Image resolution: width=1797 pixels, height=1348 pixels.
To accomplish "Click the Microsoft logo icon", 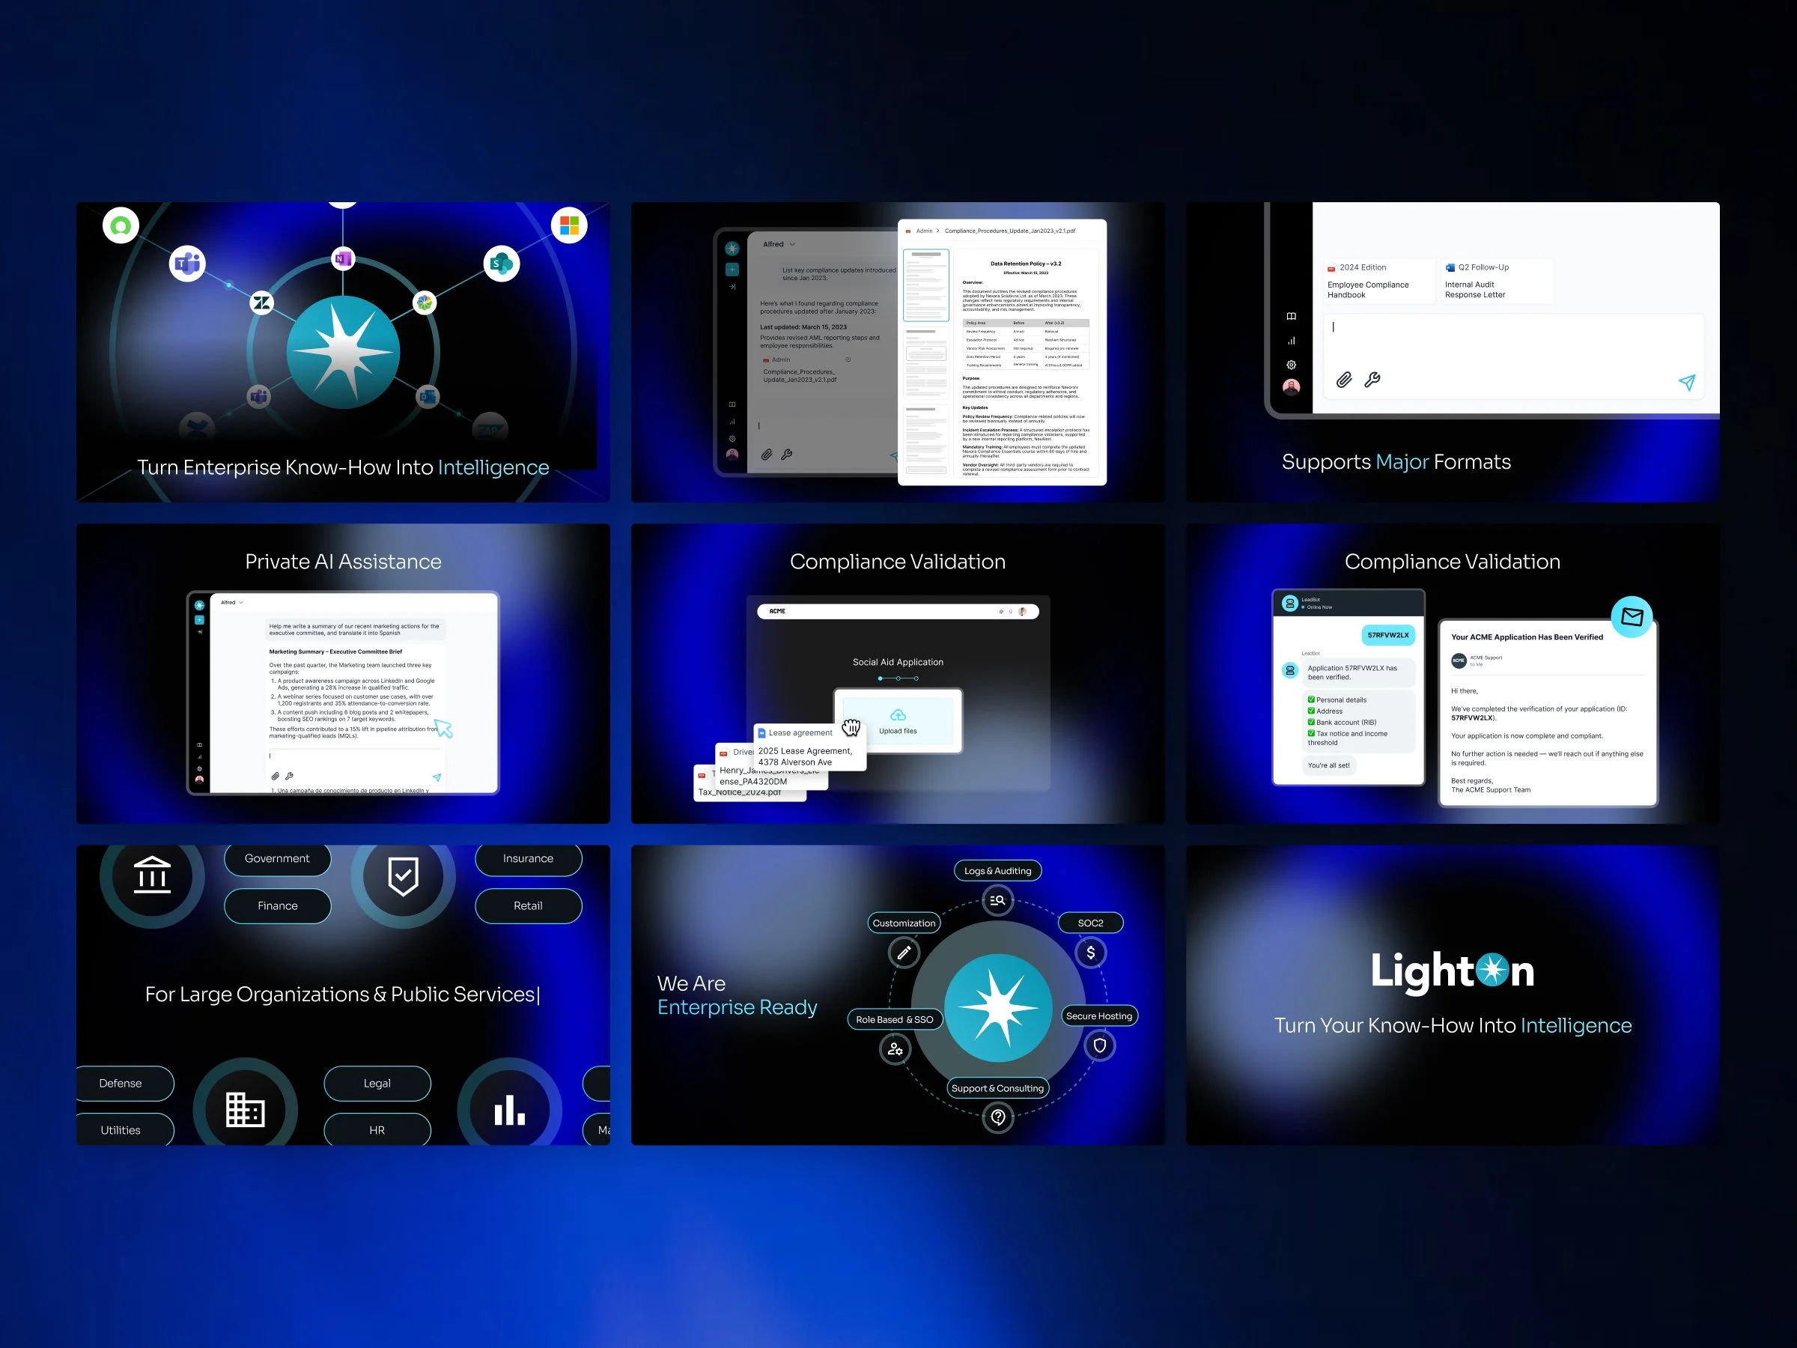I will click(568, 225).
